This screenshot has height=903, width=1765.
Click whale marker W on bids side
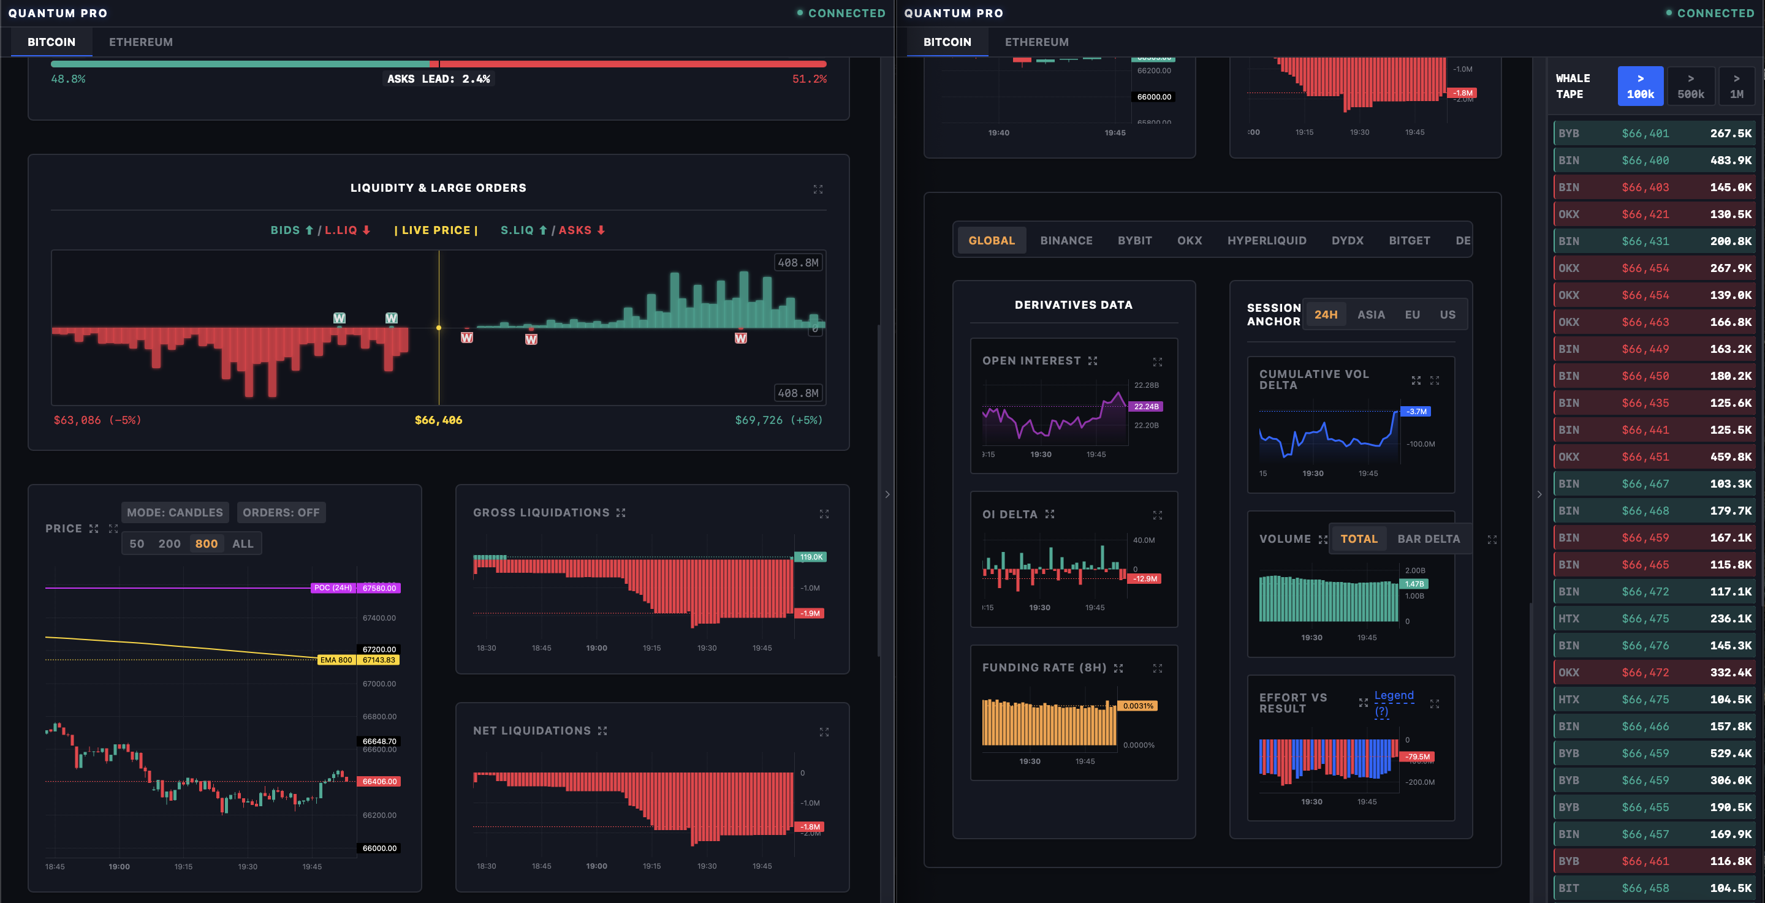pyautogui.click(x=339, y=318)
